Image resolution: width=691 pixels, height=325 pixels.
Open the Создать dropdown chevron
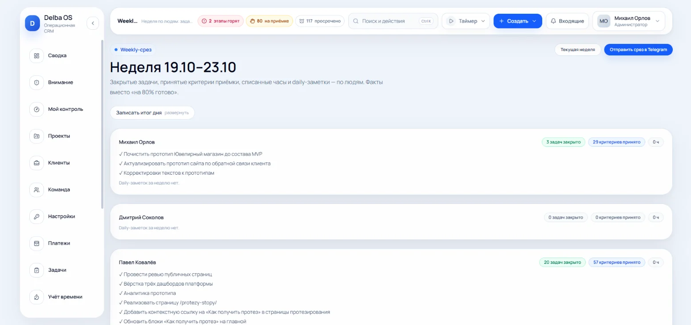[x=534, y=21]
